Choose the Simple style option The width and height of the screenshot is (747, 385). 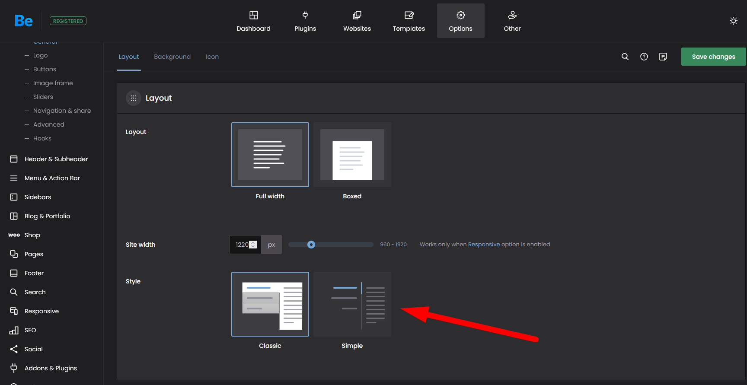pyautogui.click(x=352, y=304)
